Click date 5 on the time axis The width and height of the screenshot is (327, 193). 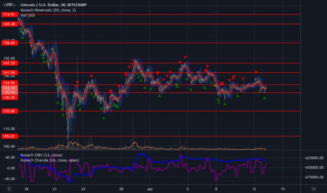point(187,189)
